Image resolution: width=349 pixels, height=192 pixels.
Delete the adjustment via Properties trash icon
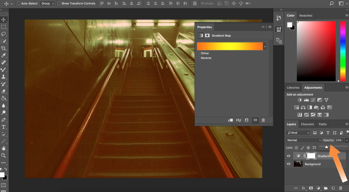click(x=263, y=120)
